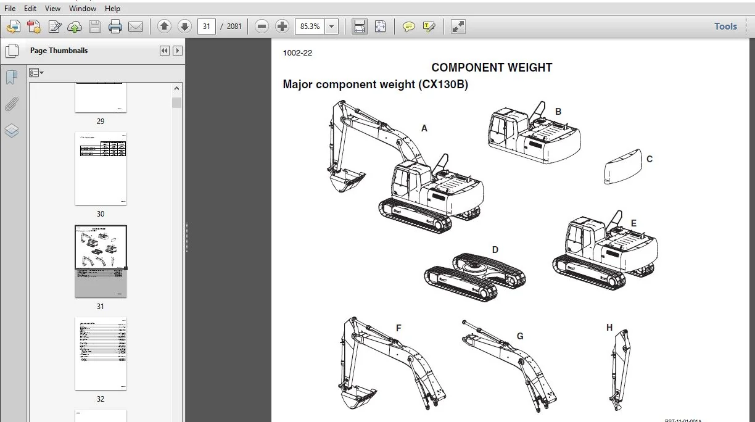Click the Fit Width scrolling icon
Viewport: 755px width, 422px height.
click(x=360, y=27)
